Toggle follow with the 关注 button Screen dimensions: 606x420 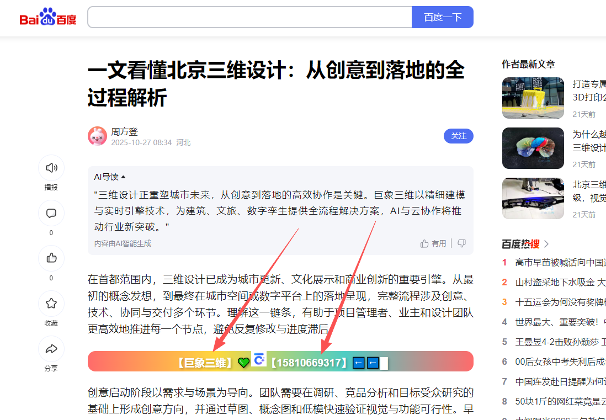point(459,136)
